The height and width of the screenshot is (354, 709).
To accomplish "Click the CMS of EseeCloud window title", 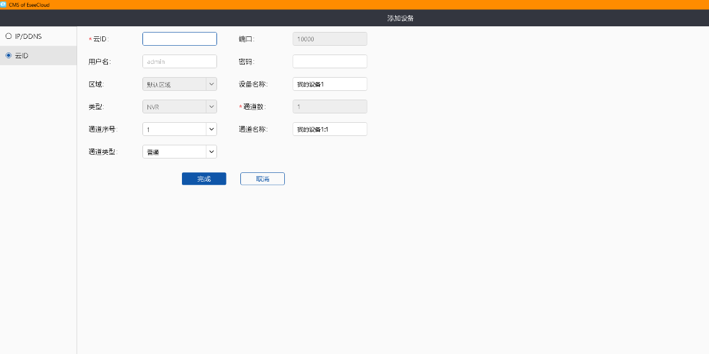I will (x=29, y=5).
